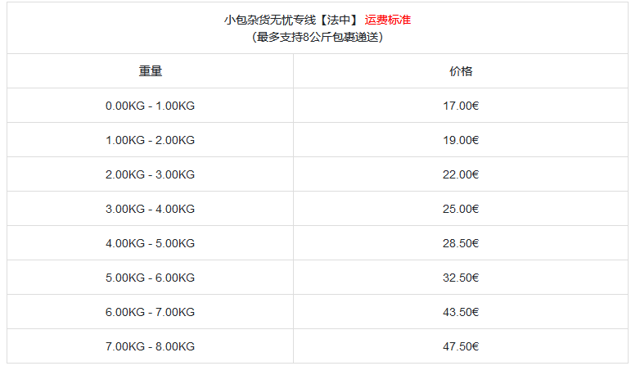This screenshot has width=631, height=366.
Task: Select the 价格 column header
Action: [461, 71]
